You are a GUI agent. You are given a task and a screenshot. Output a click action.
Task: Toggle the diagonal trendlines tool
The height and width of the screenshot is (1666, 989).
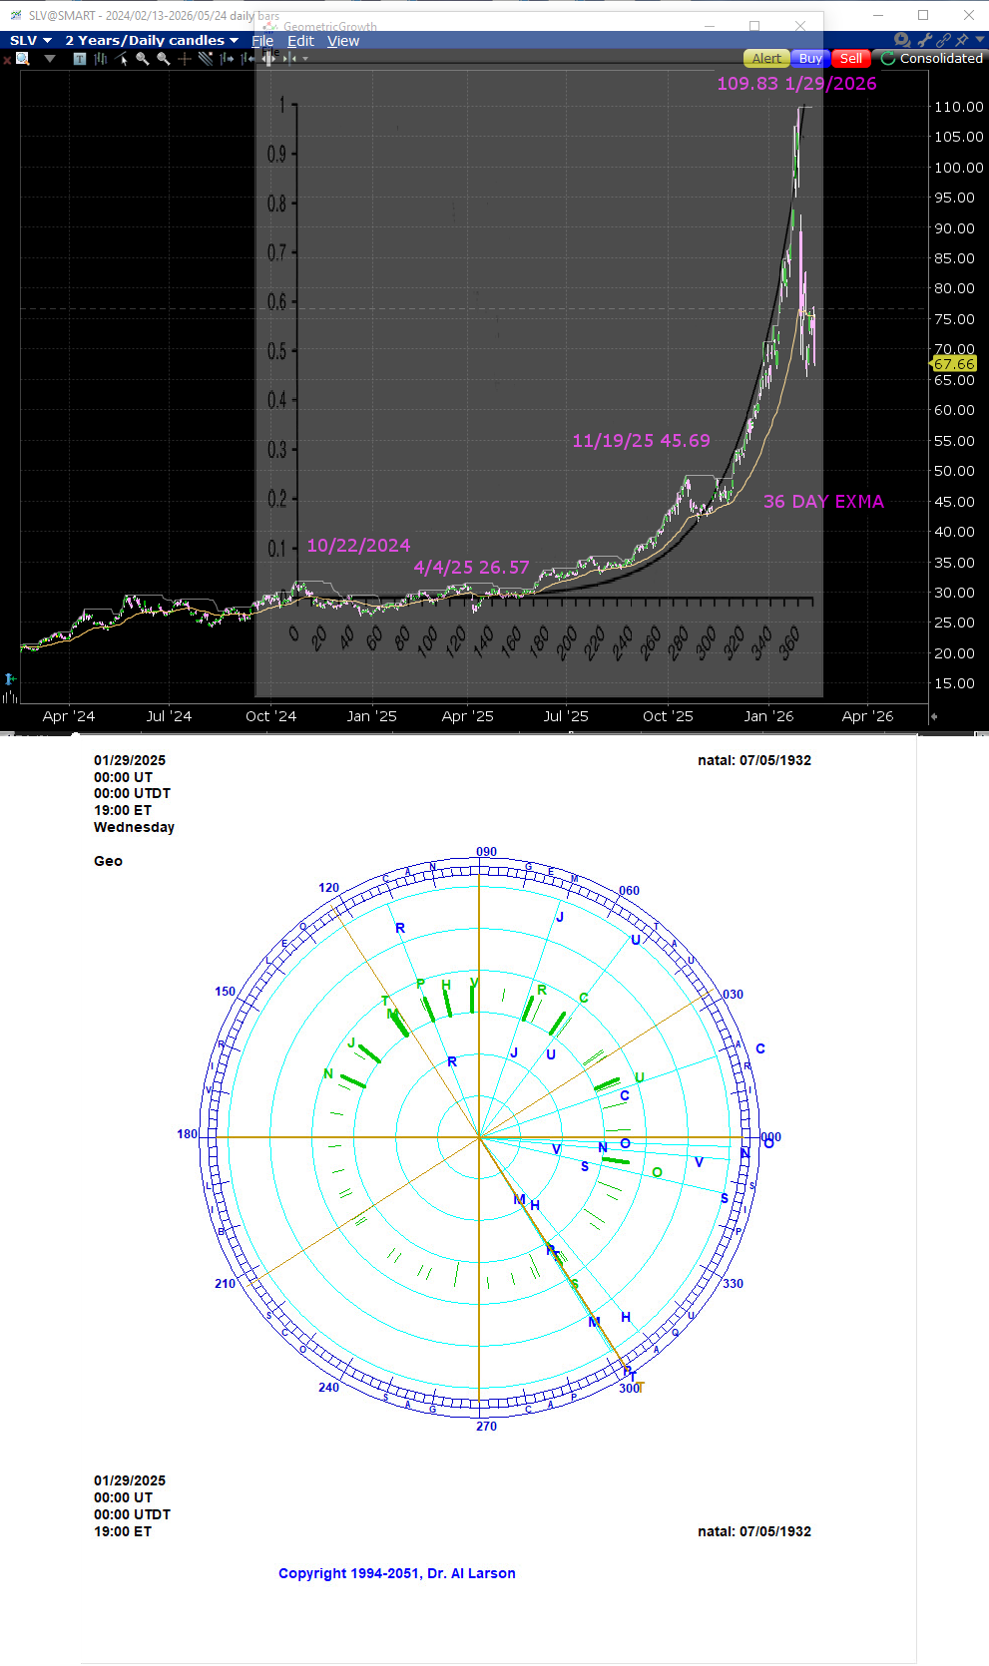click(206, 59)
